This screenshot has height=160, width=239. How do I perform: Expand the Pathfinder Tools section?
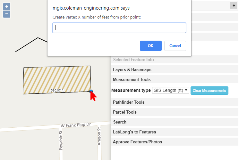click(x=129, y=102)
